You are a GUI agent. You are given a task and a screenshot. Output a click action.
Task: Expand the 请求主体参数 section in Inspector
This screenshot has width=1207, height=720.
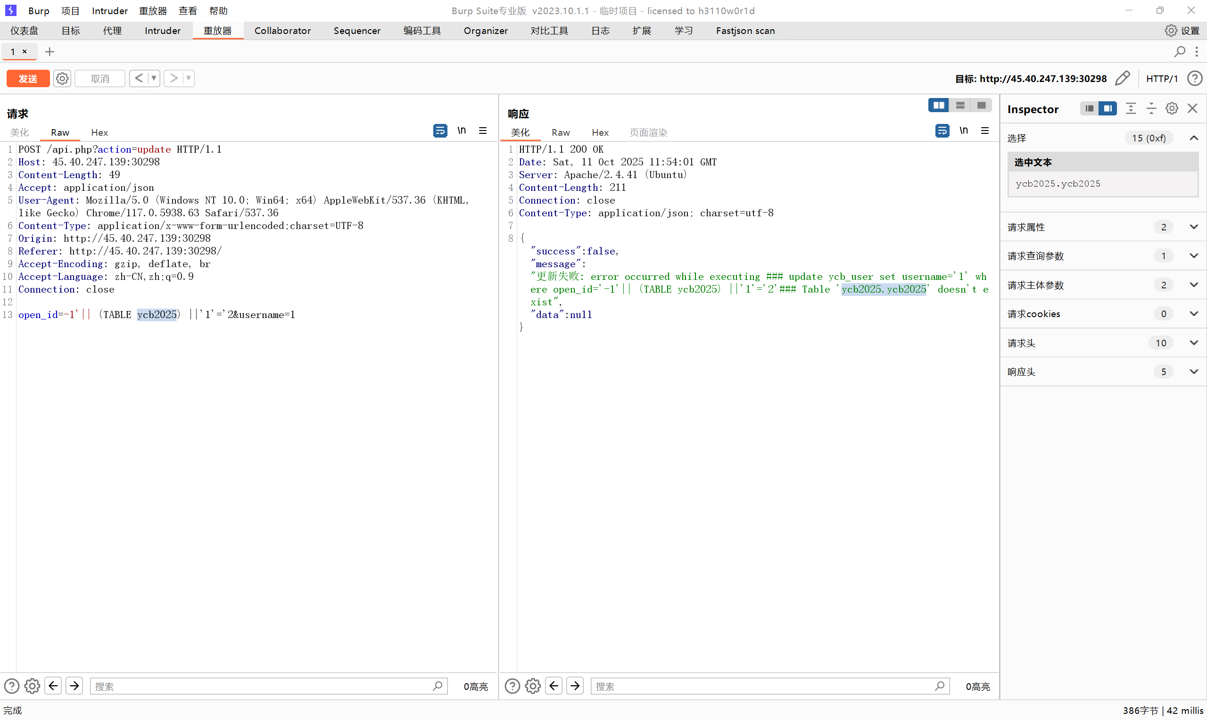pos(1193,285)
